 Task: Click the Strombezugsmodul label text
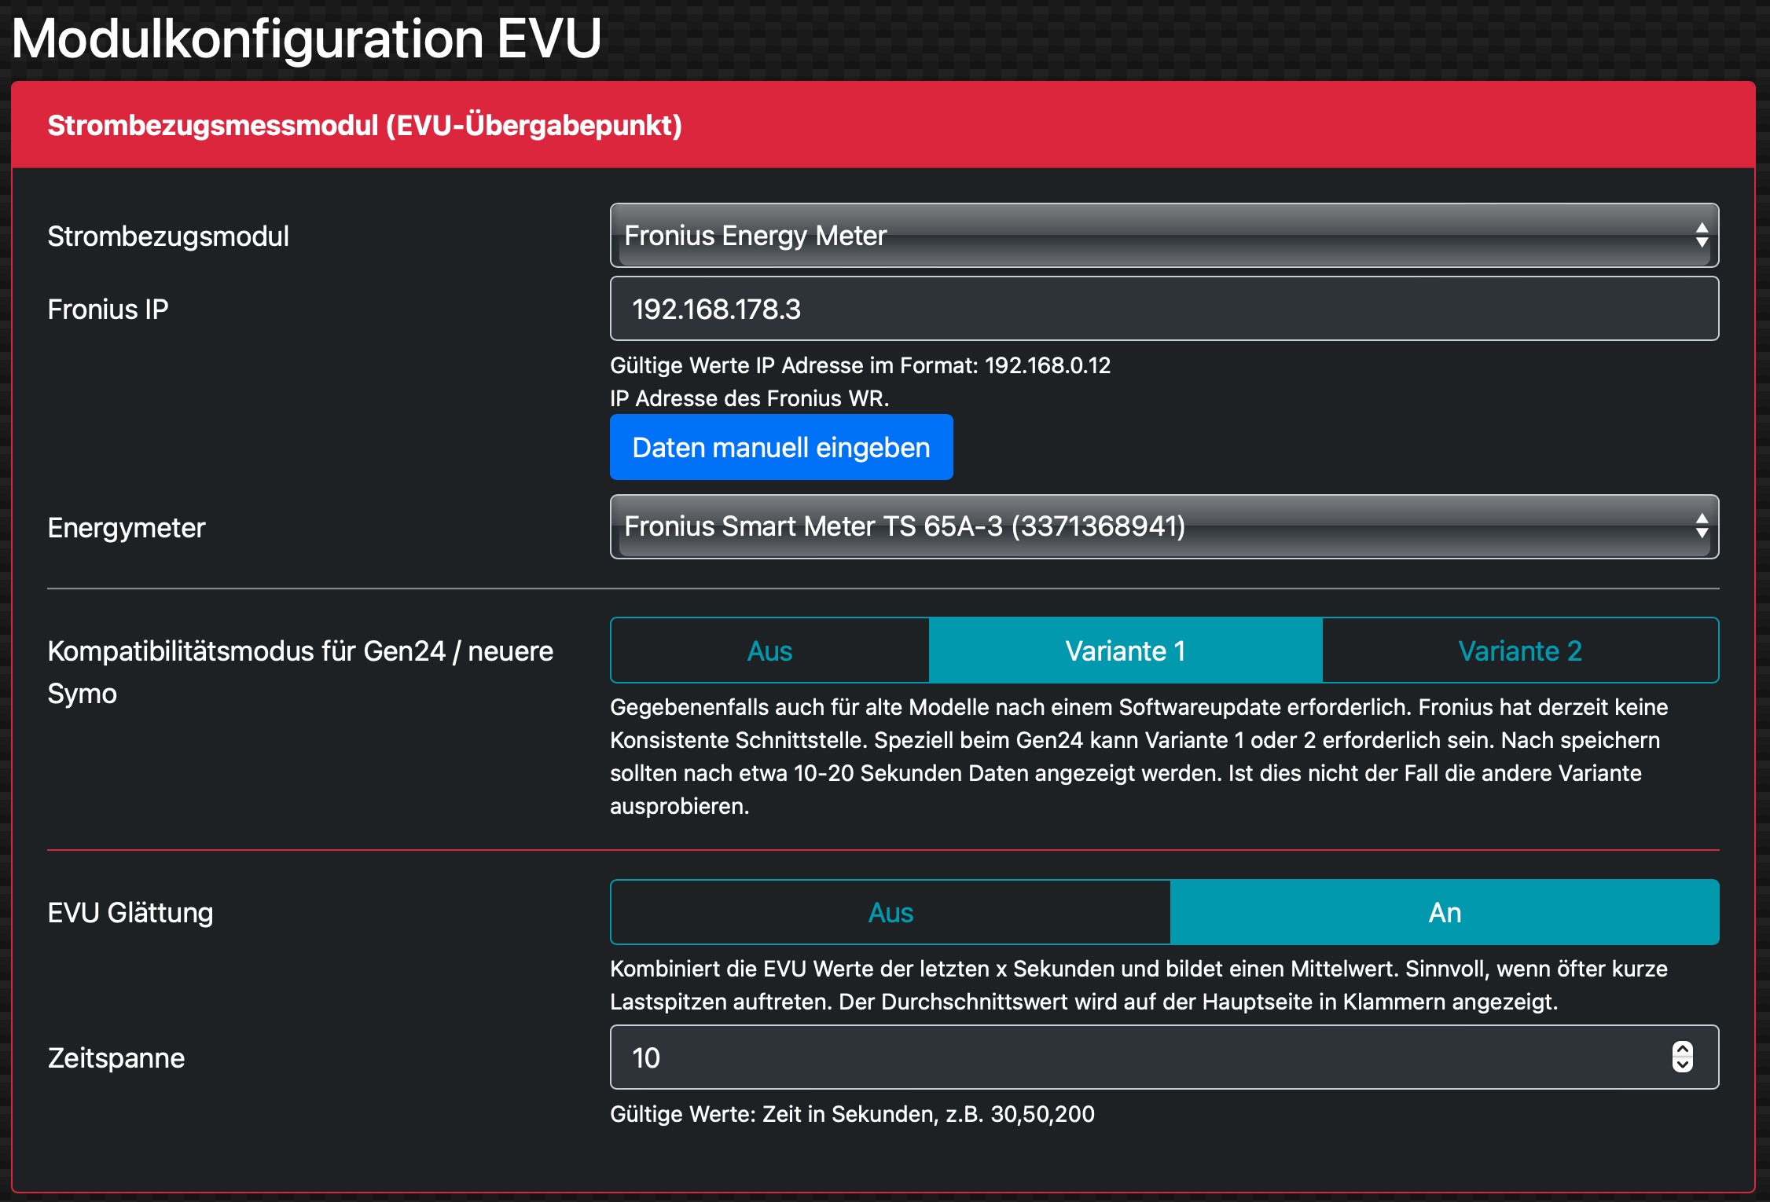point(168,236)
